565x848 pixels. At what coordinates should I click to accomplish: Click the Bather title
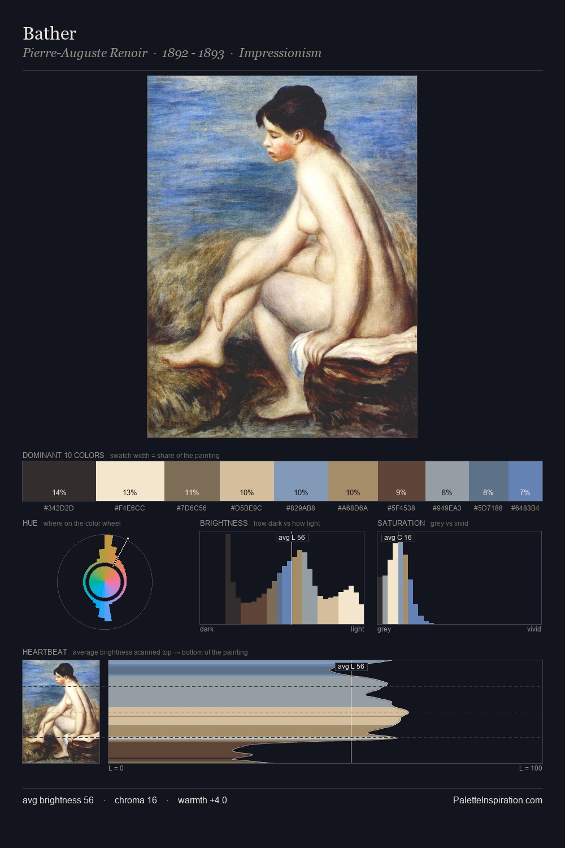point(50,33)
